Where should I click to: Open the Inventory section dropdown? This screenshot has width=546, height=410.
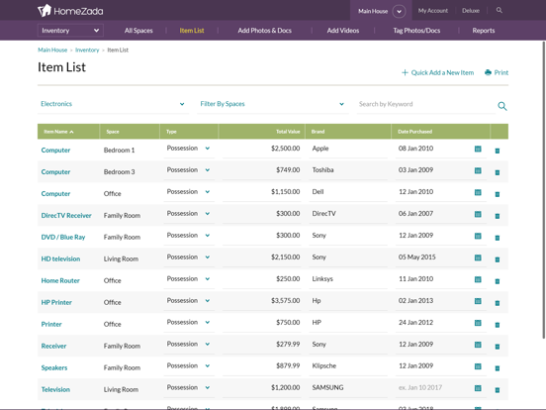pos(70,31)
